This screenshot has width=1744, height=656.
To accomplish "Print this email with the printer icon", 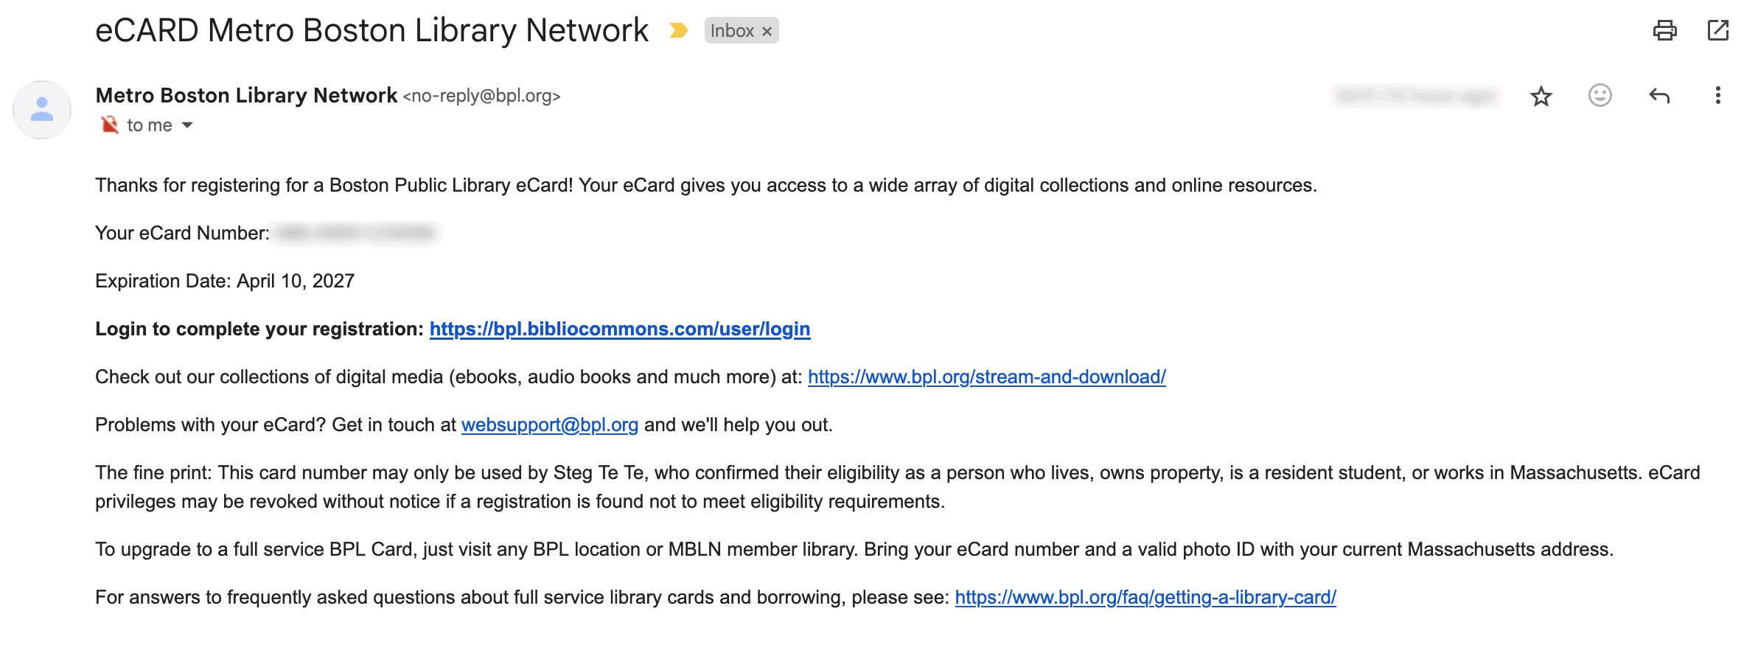I will [1664, 30].
